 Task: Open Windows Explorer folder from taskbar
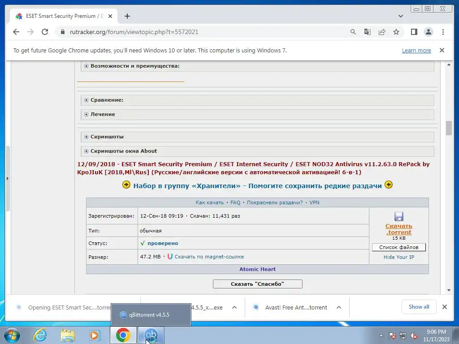pos(68,335)
